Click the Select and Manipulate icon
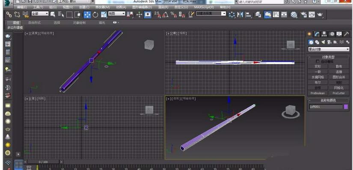353x170 pixels. pyautogui.click(x=139, y=15)
